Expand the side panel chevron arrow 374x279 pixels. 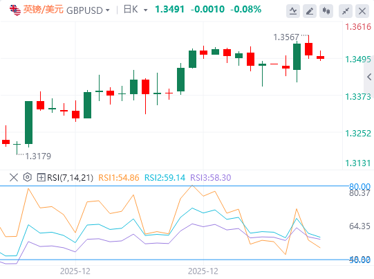click(x=369, y=77)
